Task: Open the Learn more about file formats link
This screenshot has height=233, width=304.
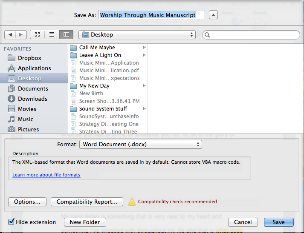Action: click(46, 175)
